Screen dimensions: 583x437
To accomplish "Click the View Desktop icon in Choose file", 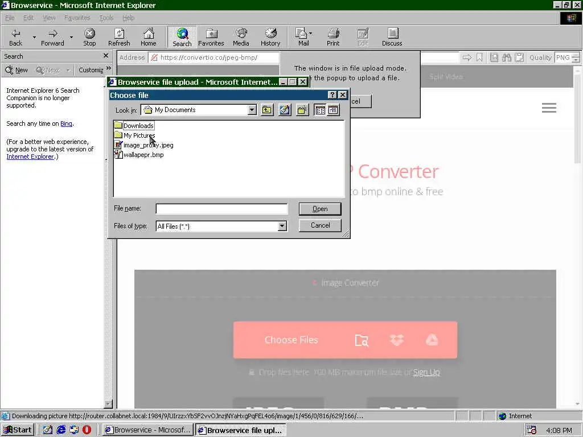I will click(285, 110).
